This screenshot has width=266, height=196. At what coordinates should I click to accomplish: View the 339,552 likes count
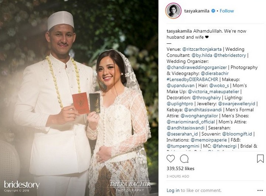[x=180, y=168]
